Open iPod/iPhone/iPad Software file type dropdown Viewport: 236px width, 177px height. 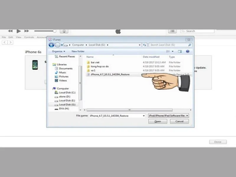pyautogui.click(x=168, y=116)
